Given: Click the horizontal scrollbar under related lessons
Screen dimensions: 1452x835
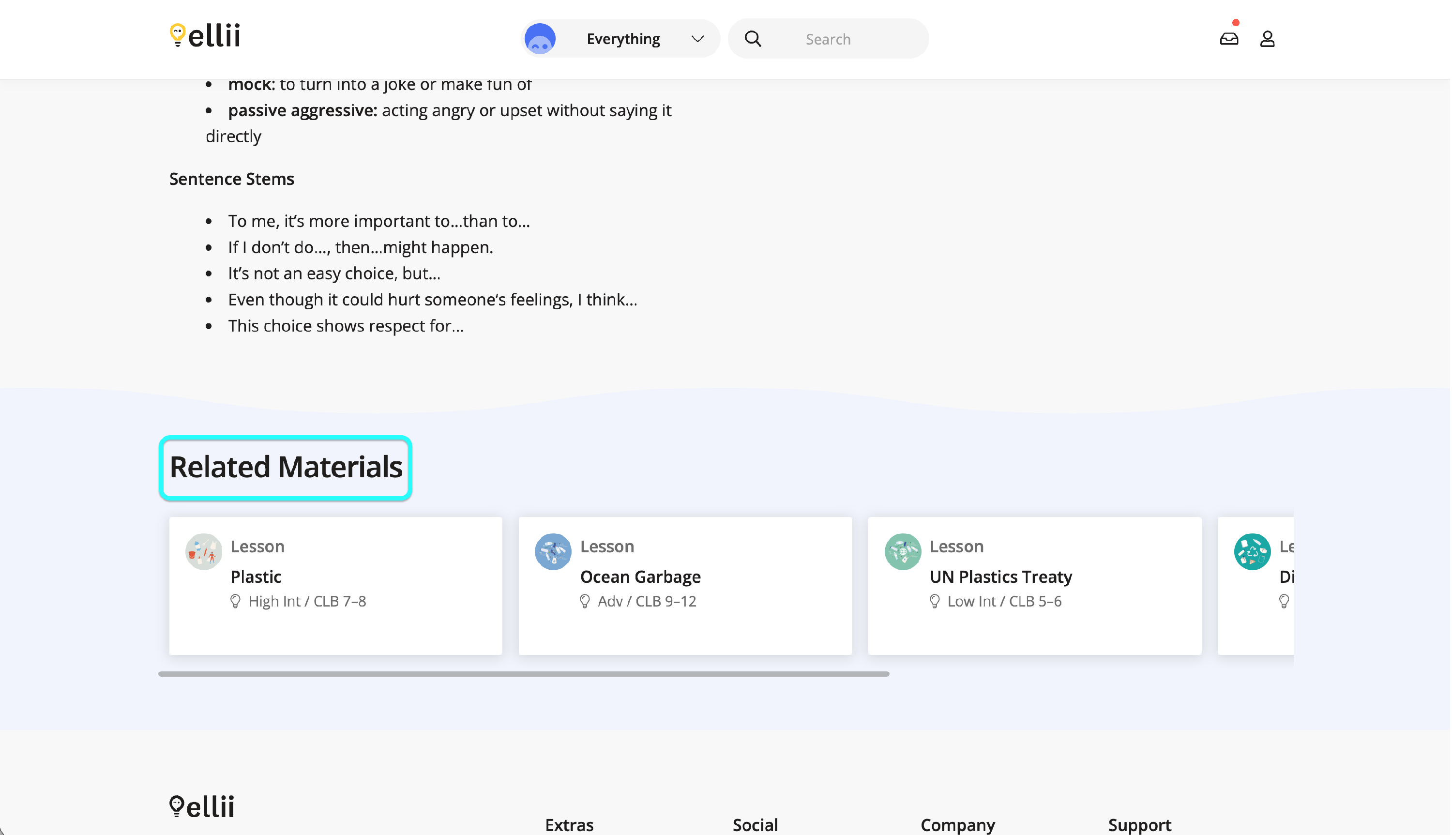Looking at the screenshot, I should [524, 674].
